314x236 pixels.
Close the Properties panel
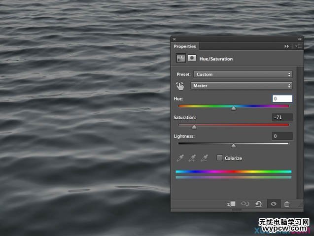coord(174,39)
